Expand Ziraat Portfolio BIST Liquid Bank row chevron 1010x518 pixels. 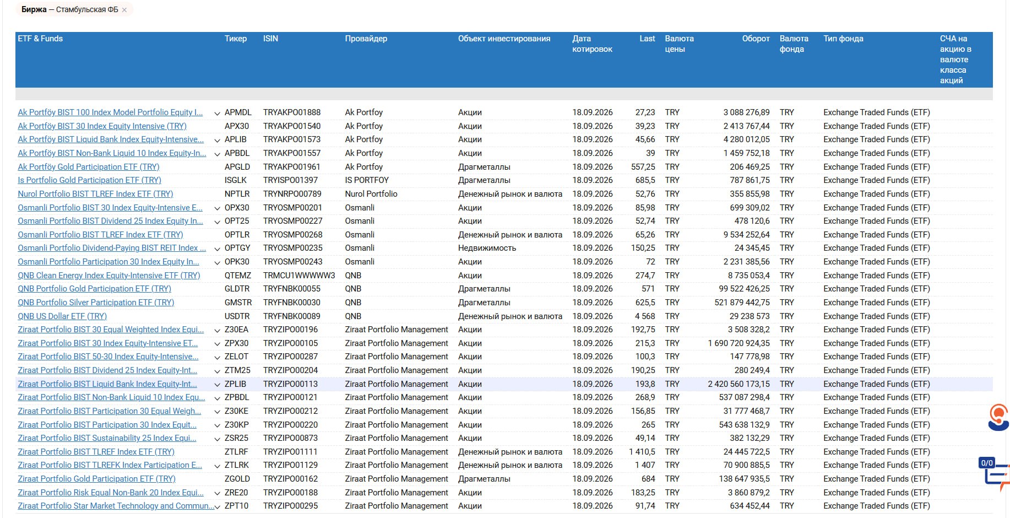click(217, 385)
